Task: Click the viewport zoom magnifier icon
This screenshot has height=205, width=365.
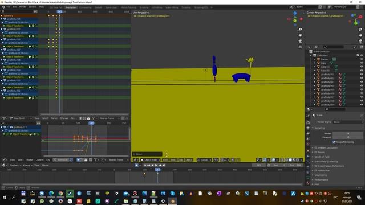Action: (300, 30)
